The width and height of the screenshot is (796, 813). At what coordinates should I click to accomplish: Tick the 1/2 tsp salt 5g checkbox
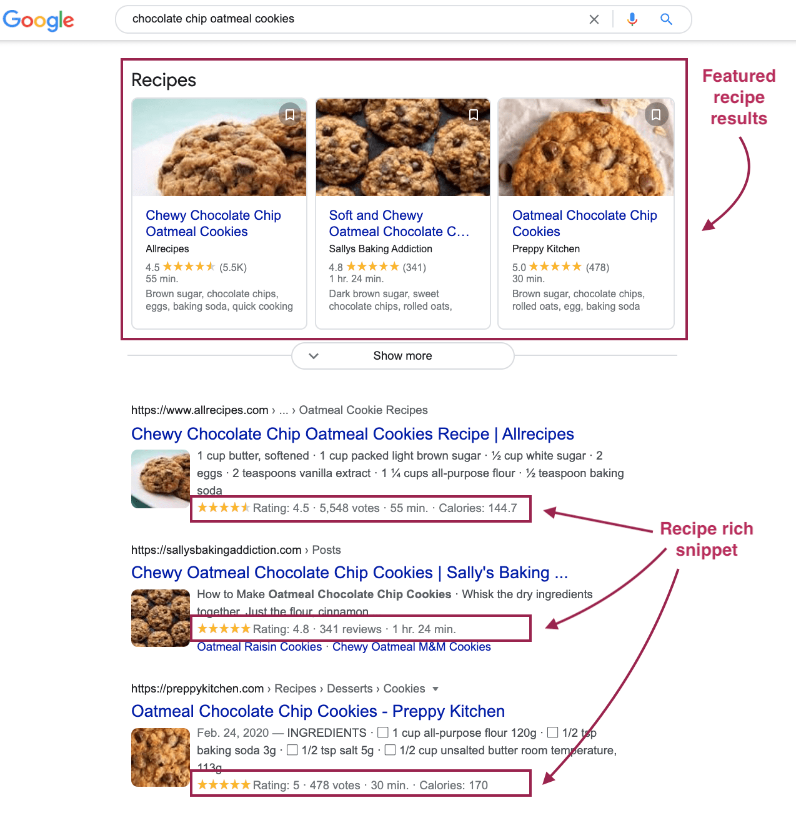292,749
